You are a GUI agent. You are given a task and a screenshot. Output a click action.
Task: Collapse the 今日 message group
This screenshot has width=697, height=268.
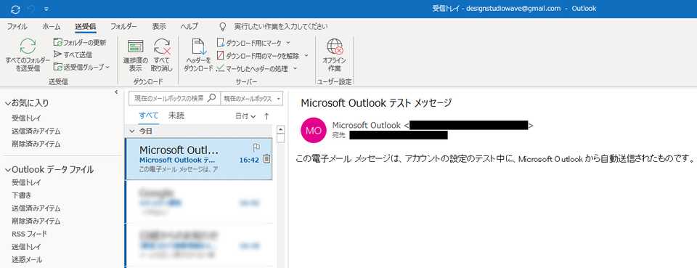point(131,131)
